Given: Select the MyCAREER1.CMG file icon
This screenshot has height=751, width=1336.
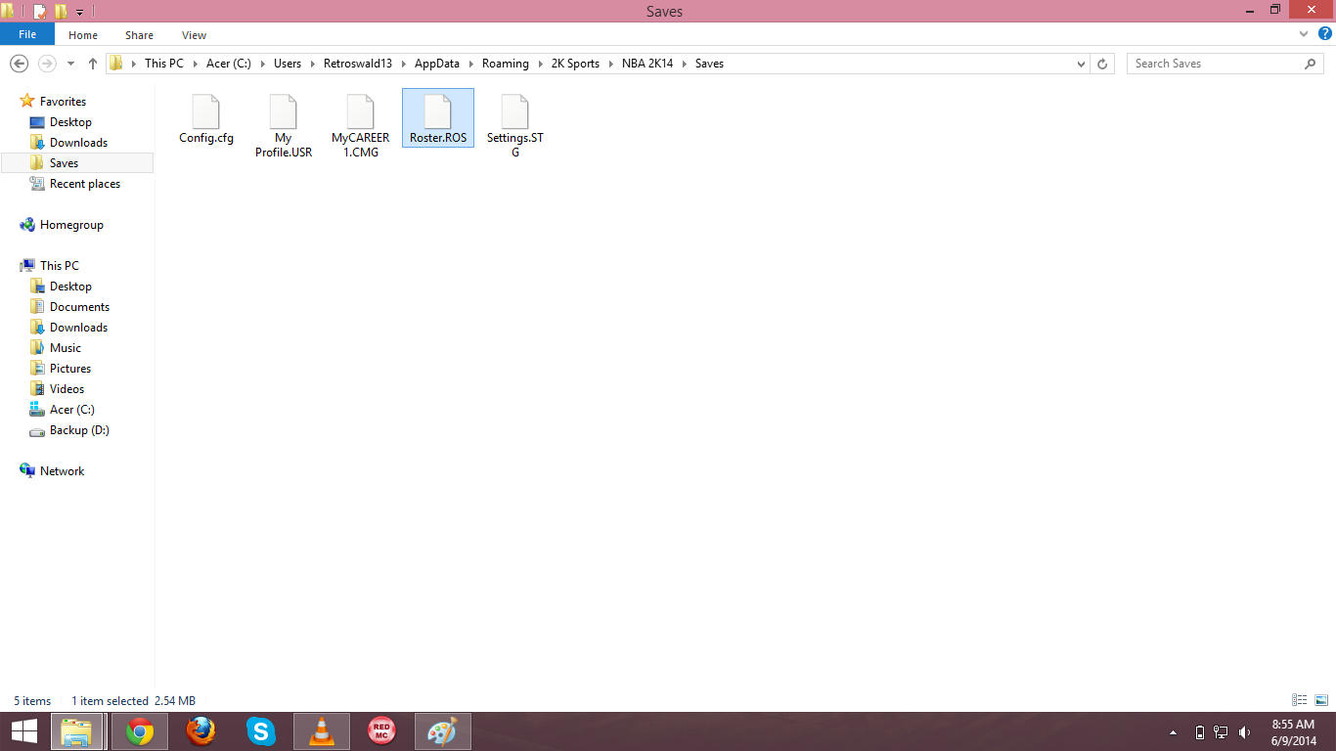Looking at the screenshot, I should (x=361, y=111).
